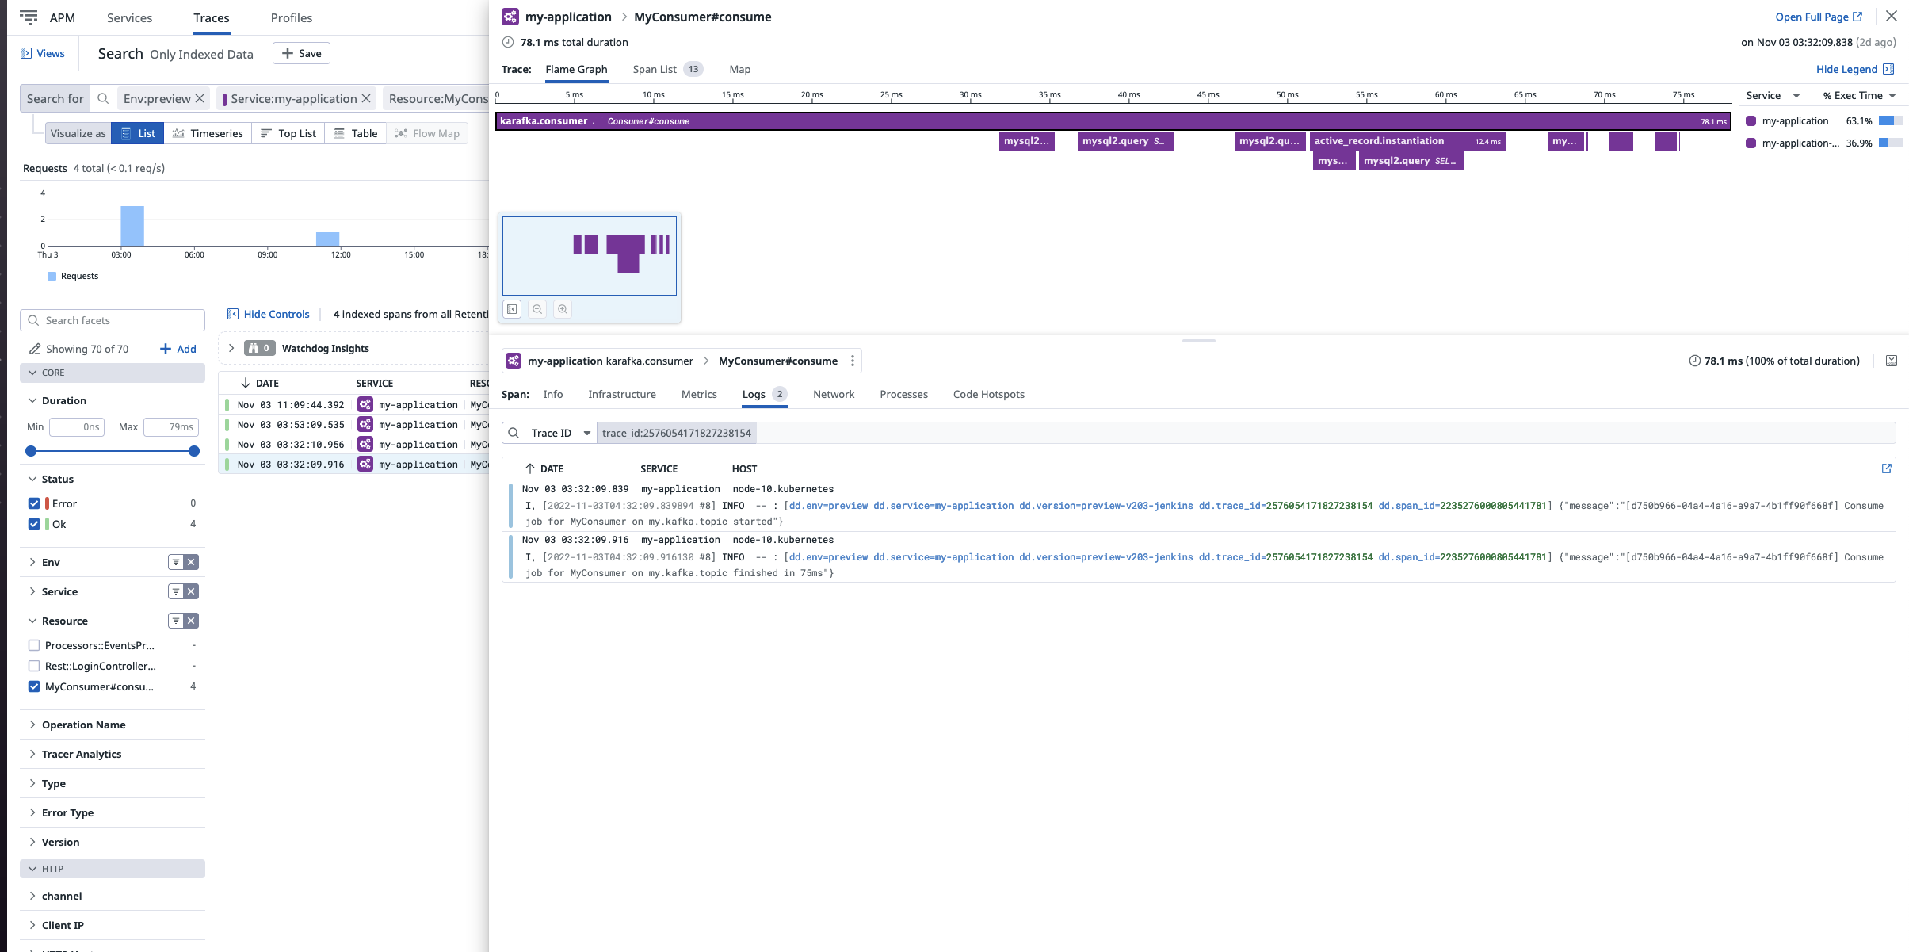This screenshot has height=952, width=1909.
Task: Open the Services nav tab
Action: 129,17
